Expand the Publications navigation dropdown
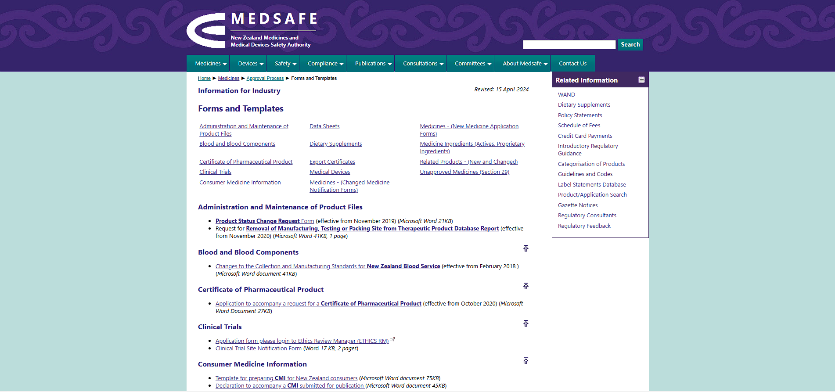The image size is (835, 392). tap(373, 64)
